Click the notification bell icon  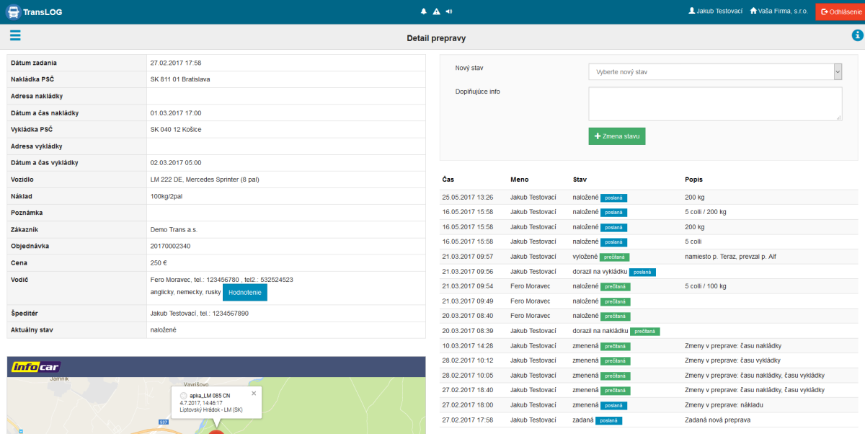point(424,12)
